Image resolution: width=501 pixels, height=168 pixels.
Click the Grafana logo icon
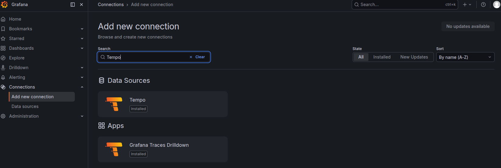[5, 5]
